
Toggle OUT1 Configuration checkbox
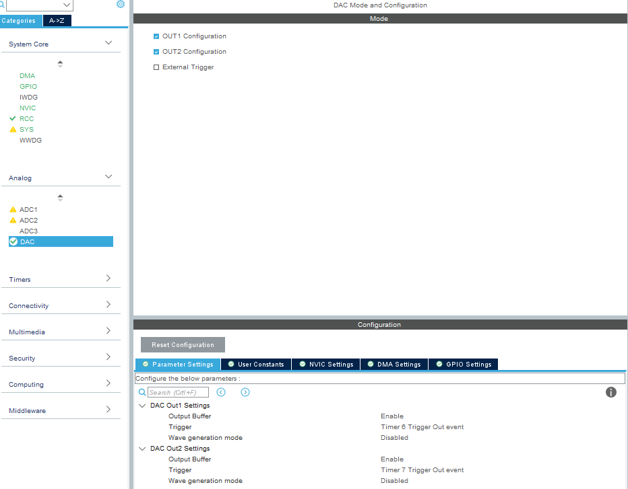pyautogui.click(x=156, y=36)
